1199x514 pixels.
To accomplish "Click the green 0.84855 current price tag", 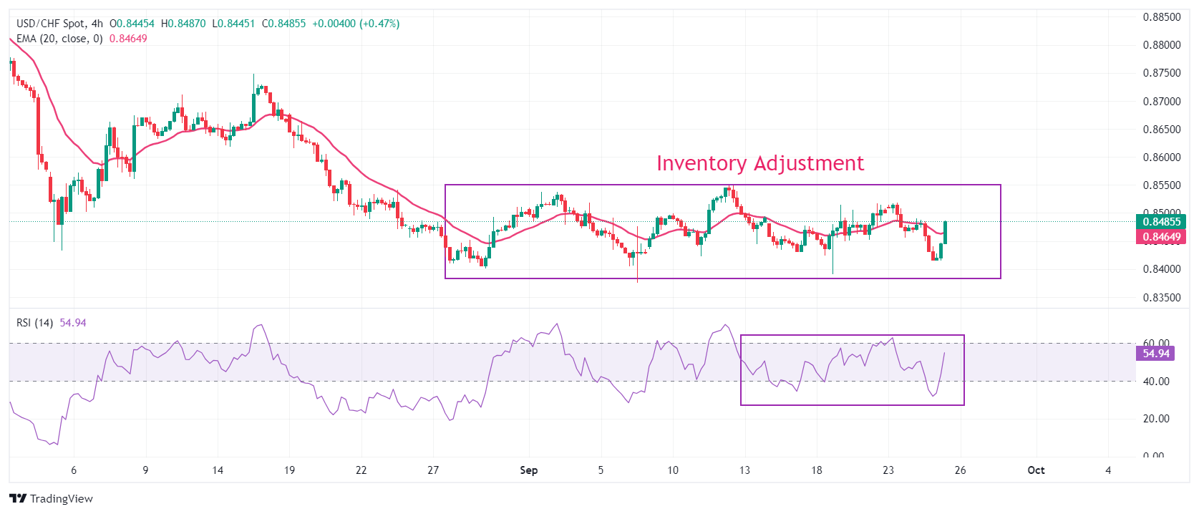I will (1160, 222).
